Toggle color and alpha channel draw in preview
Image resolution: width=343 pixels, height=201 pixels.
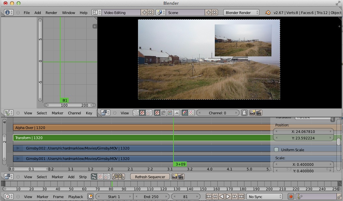[185, 113]
